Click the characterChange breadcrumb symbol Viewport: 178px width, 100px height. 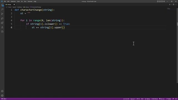coord(36,7)
